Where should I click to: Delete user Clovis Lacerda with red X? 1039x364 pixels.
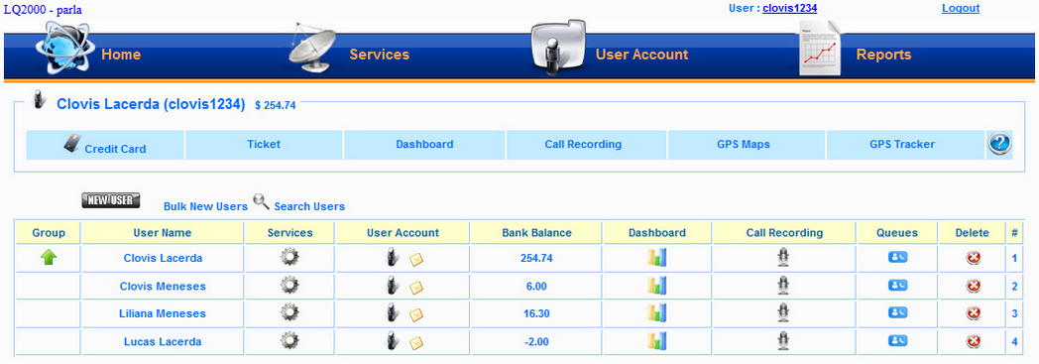974,258
